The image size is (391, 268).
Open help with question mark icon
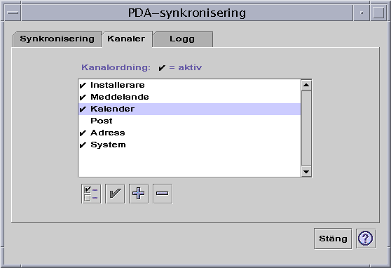click(366, 239)
